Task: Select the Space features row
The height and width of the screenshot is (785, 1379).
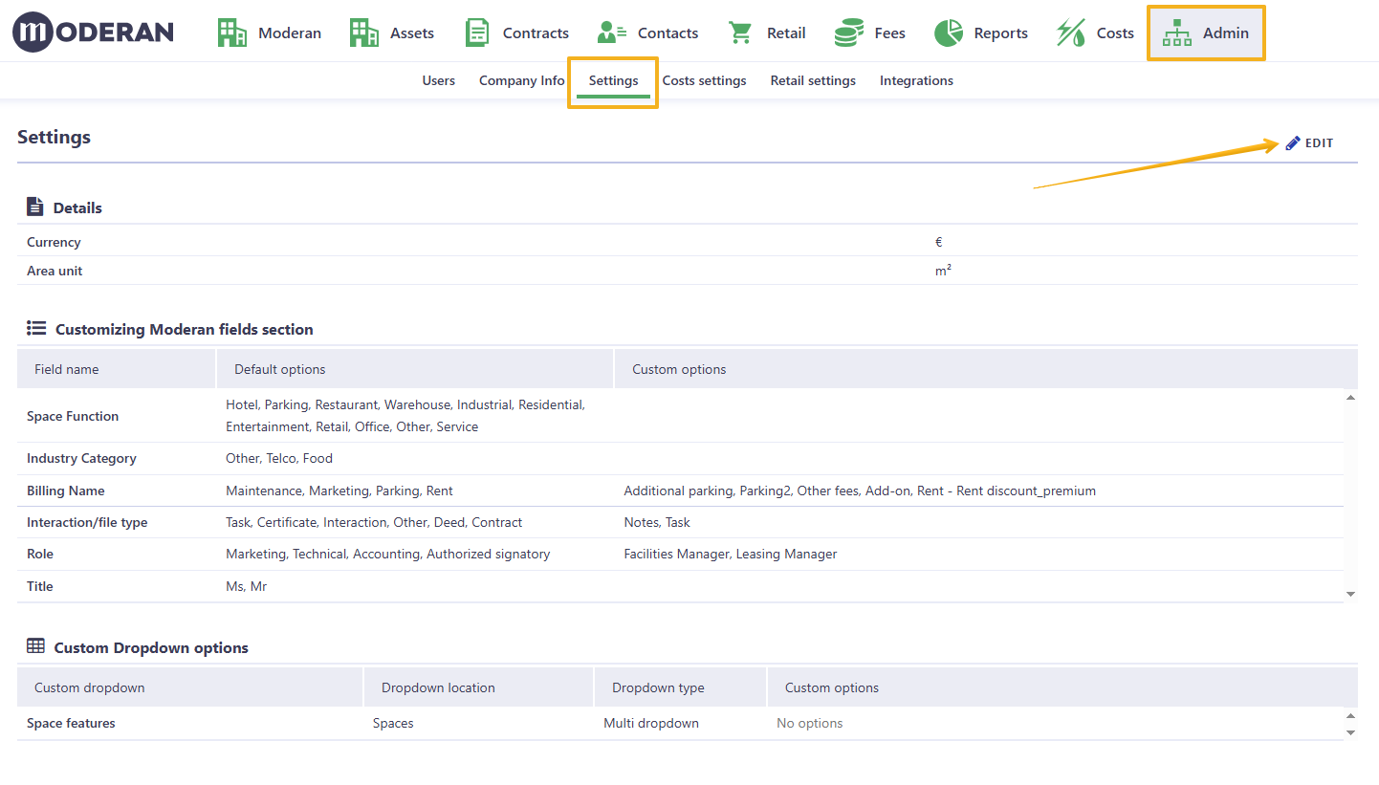Action: click(680, 723)
